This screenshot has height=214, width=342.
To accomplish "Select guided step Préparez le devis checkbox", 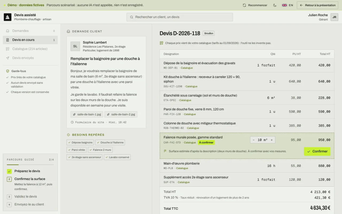I will coord(9,171).
